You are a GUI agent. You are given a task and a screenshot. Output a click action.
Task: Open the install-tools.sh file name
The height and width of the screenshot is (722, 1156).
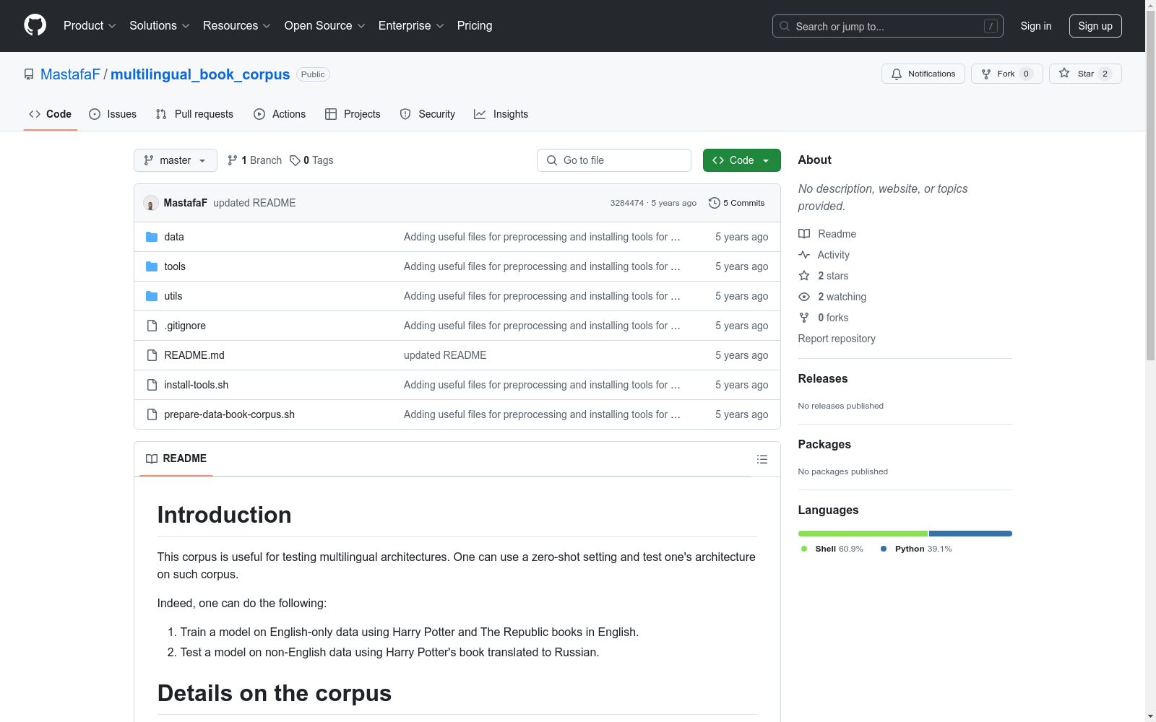click(x=196, y=385)
